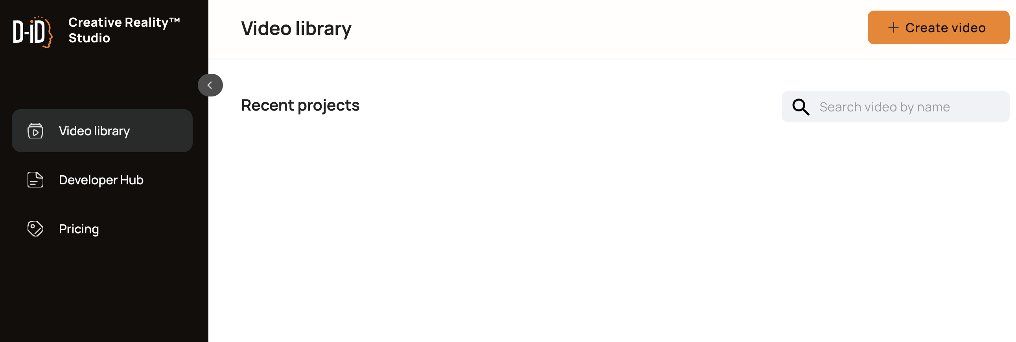The image size is (1016, 342).
Task: Click the word Studio in sidebar title
Action: 89,38
